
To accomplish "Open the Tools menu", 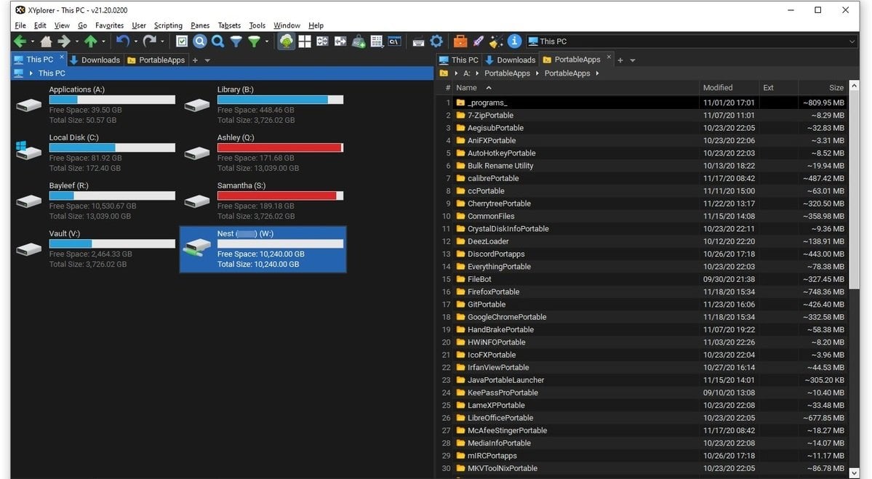I will (257, 25).
